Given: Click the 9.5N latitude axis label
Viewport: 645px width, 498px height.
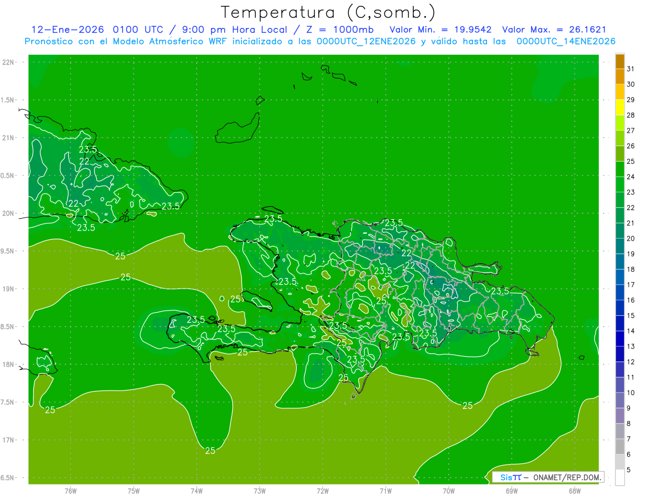Looking at the screenshot, I should pos(8,251).
